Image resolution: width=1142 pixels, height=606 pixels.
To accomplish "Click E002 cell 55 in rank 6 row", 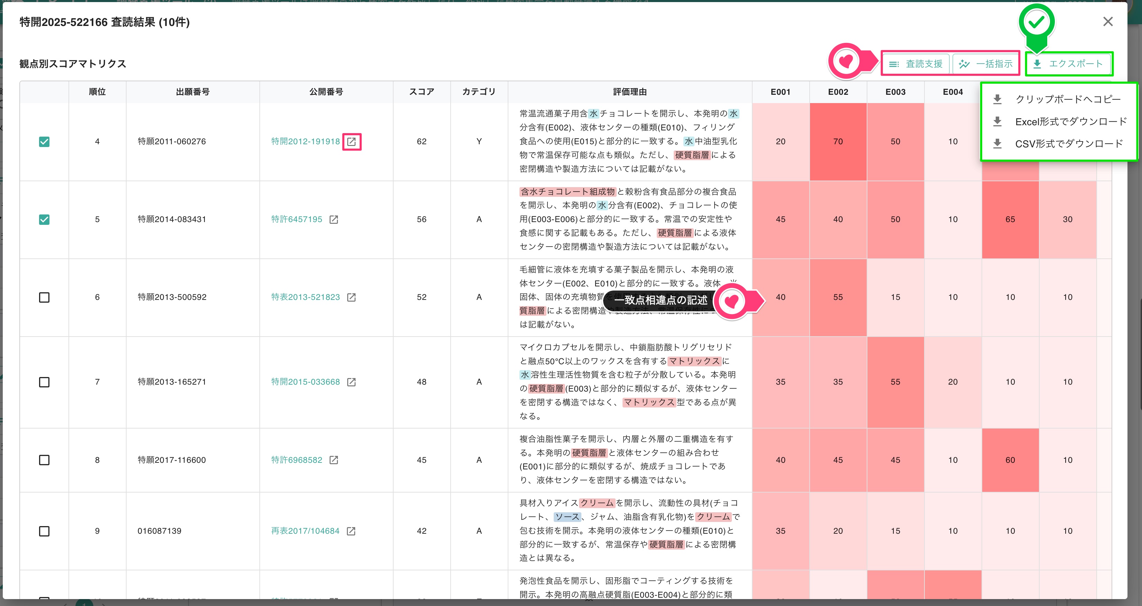I will click(x=838, y=297).
